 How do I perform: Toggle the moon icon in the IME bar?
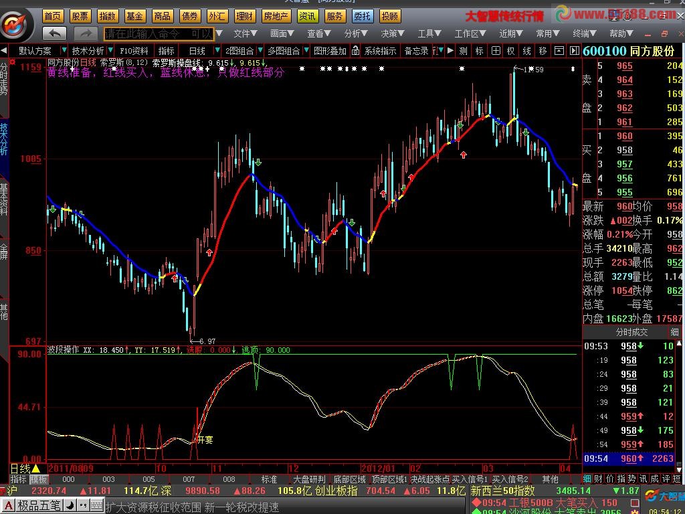[69, 505]
